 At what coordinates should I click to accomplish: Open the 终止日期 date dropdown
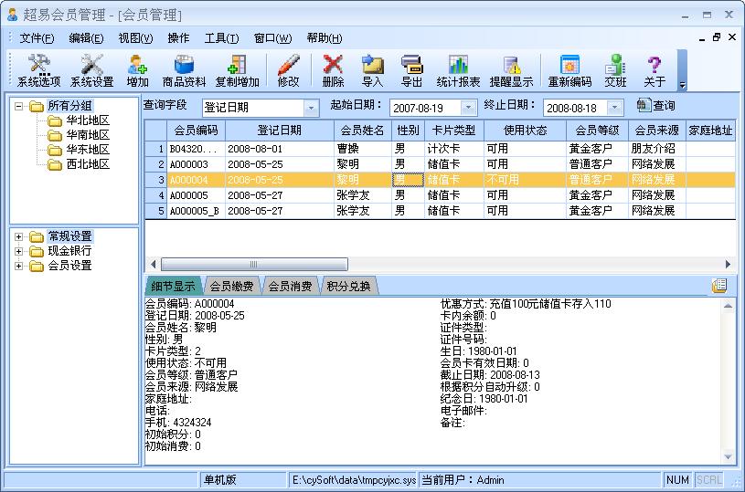coord(615,109)
